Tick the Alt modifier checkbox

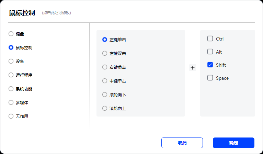tap(210, 52)
